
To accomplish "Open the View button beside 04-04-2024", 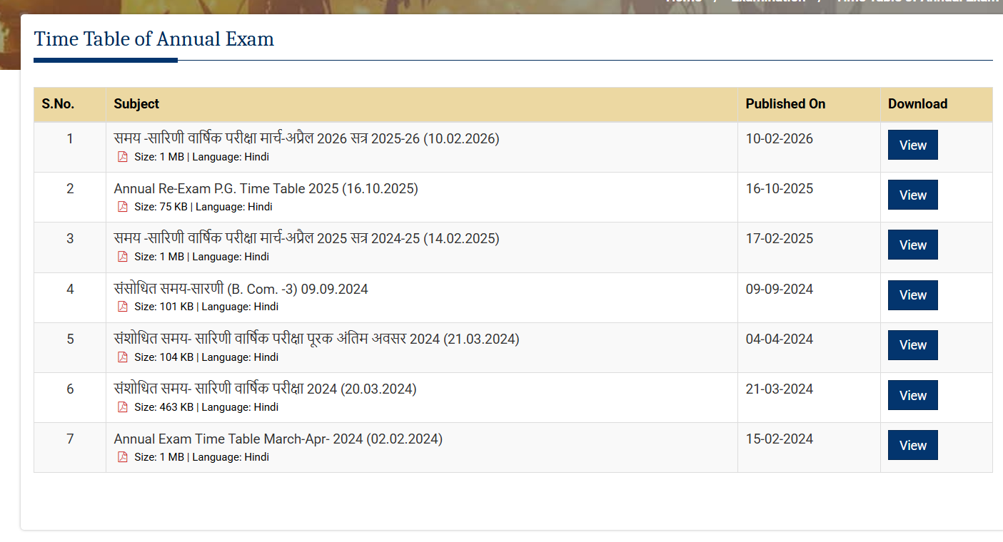I will [x=912, y=344].
